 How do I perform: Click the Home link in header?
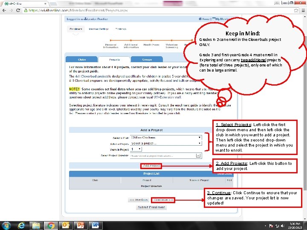pyautogui.click(x=204, y=19)
